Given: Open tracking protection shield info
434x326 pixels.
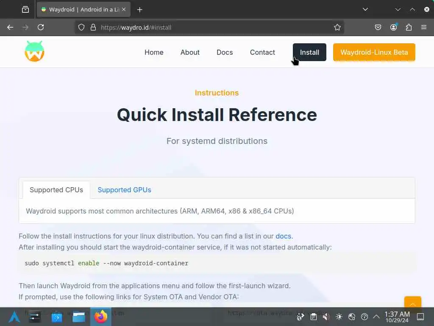Looking at the screenshot, I should click(x=81, y=27).
